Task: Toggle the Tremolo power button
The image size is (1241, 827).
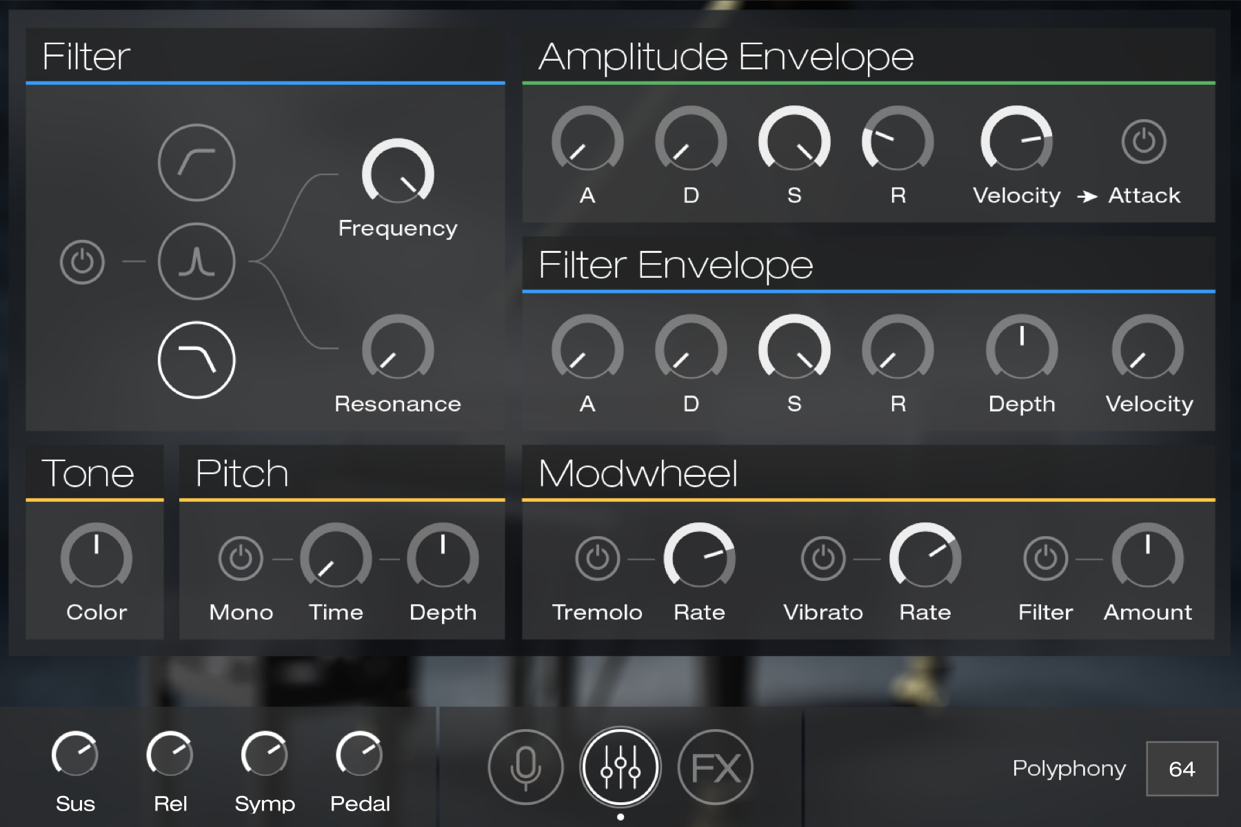Action: 597,560
